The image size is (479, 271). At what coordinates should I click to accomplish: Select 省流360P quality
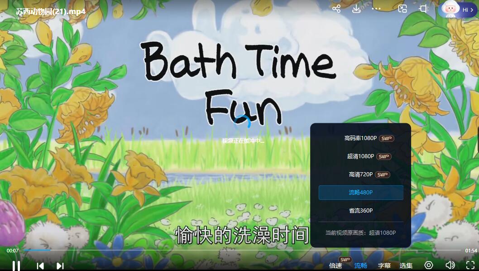(x=361, y=210)
